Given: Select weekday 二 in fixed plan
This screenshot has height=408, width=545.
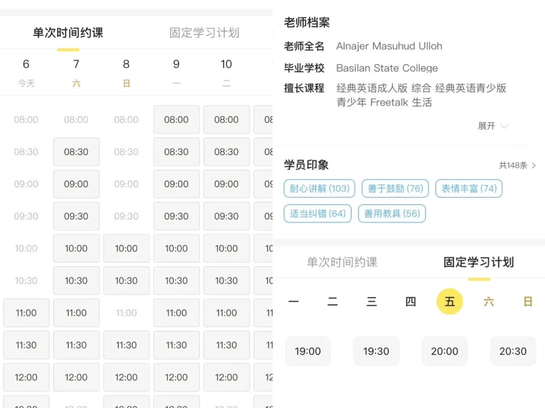Looking at the screenshot, I should point(333,302).
